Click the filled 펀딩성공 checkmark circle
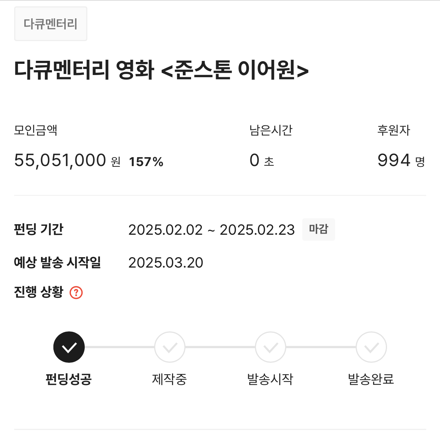 click(69, 347)
